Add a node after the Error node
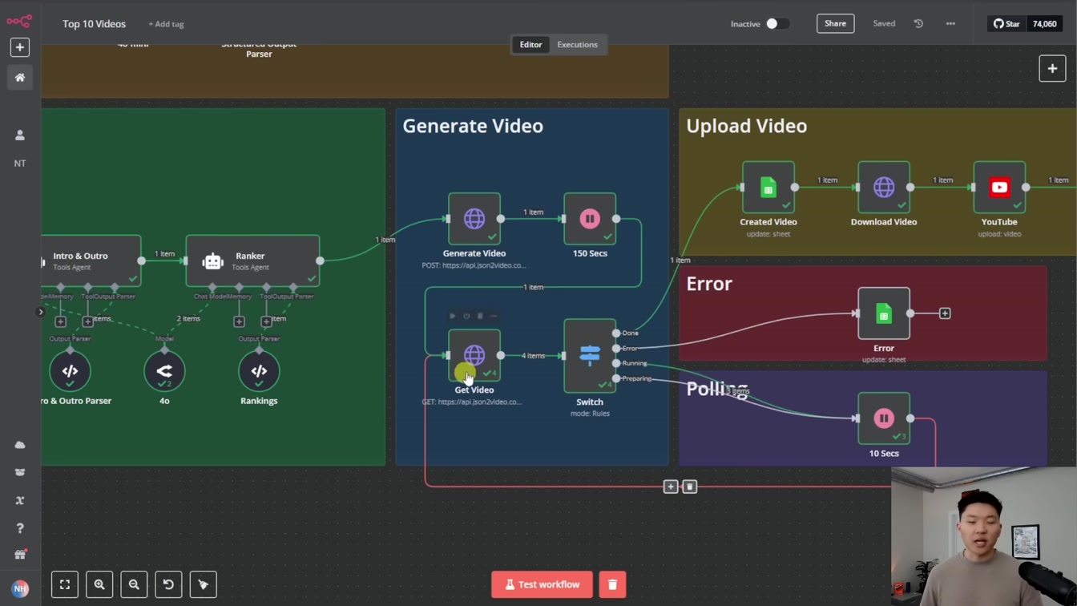This screenshot has width=1077, height=606. (945, 313)
